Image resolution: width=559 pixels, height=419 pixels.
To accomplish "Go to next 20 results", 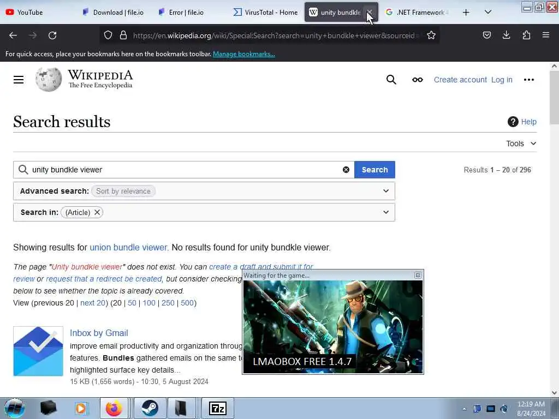I will [93, 303].
